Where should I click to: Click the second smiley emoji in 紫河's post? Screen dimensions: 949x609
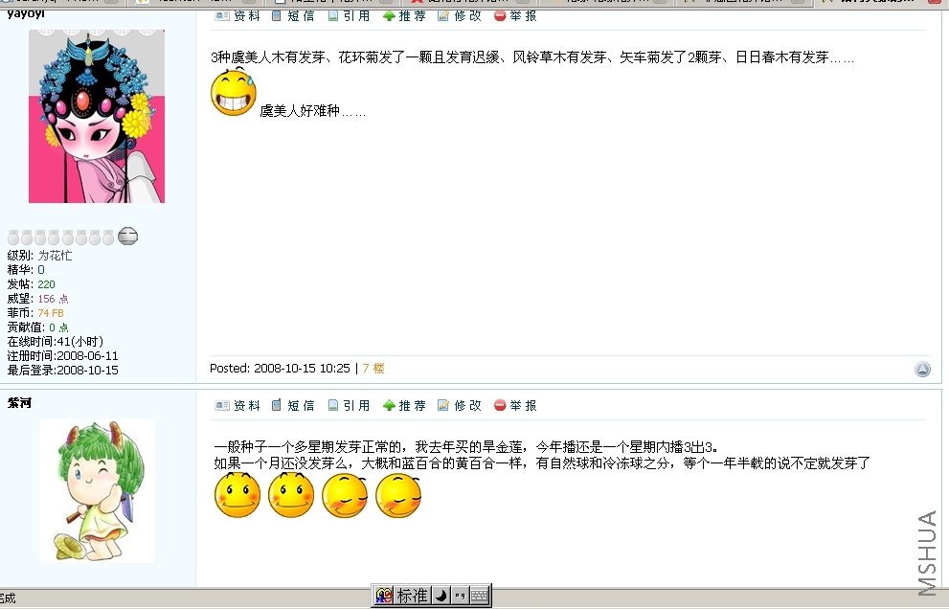point(291,495)
